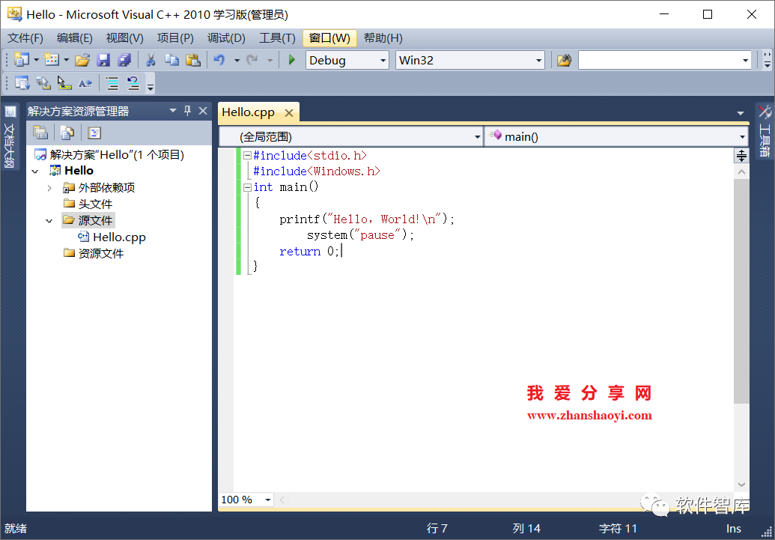This screenshot has height=540, width=775.
Task: Collapse the Hello project node
Action: [x=34, y=171]
